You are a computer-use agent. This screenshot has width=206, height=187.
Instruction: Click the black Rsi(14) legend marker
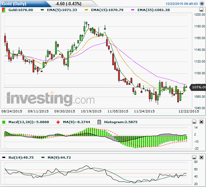4,157
